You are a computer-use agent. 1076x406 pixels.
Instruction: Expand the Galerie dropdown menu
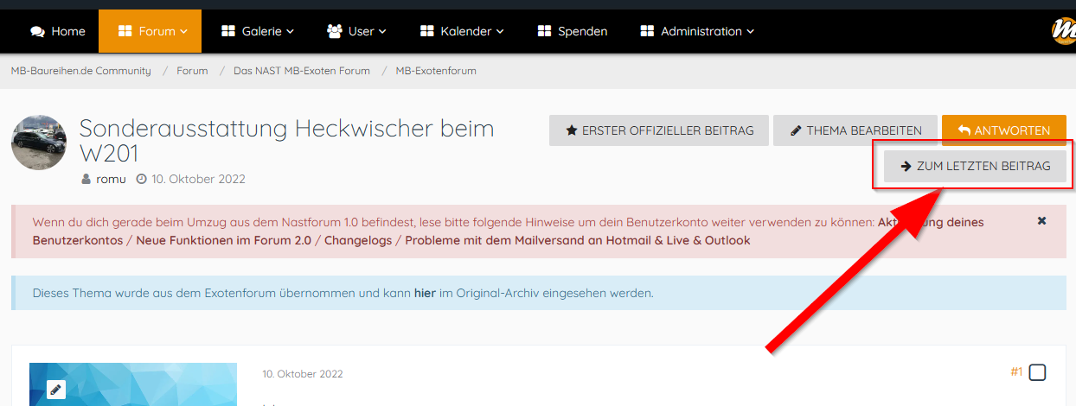257,31
